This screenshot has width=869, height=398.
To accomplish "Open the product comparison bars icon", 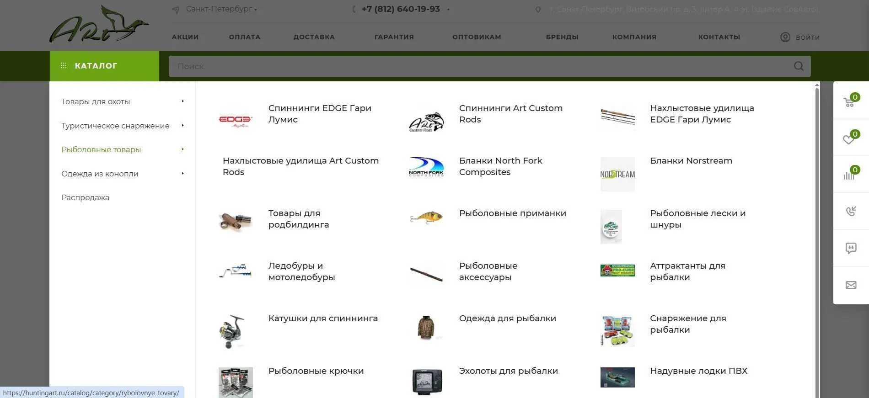I will tap(849, 175).
